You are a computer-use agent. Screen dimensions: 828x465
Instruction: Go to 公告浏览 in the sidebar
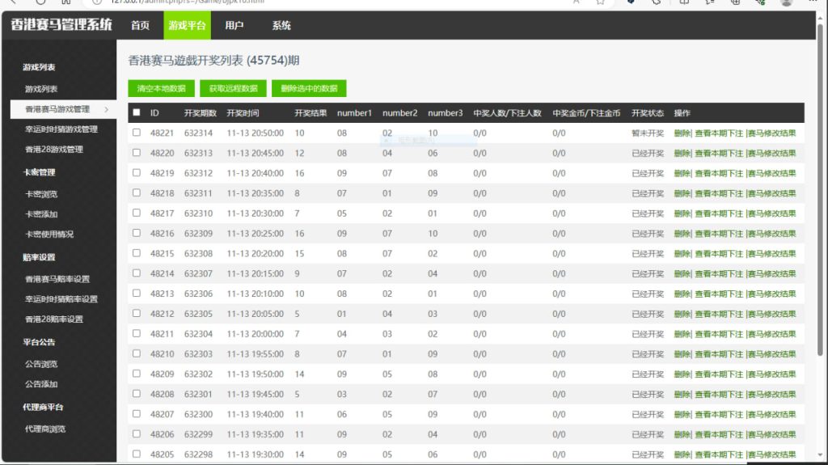41,364
